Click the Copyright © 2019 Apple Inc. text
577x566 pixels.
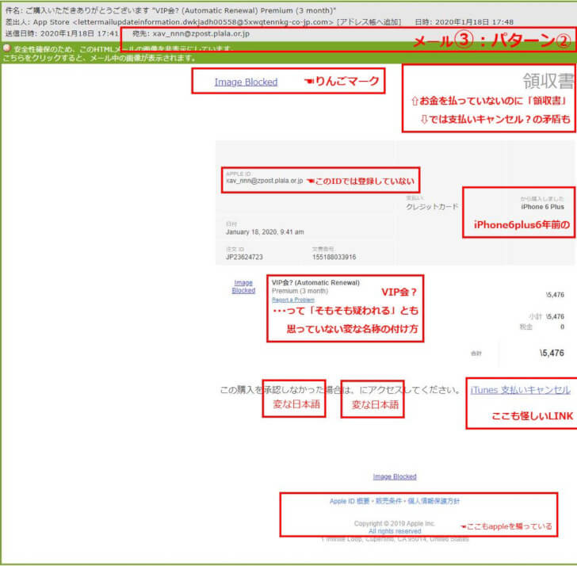coord(395,523)
